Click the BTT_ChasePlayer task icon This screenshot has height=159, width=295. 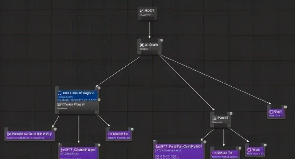pos(63,150)
